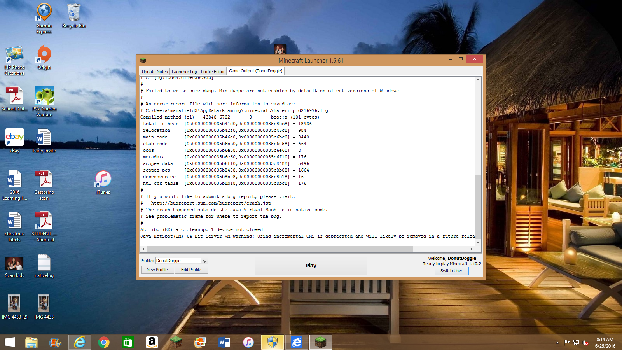Select the School_Cal PDF file icon

click(x=14, y=99)
